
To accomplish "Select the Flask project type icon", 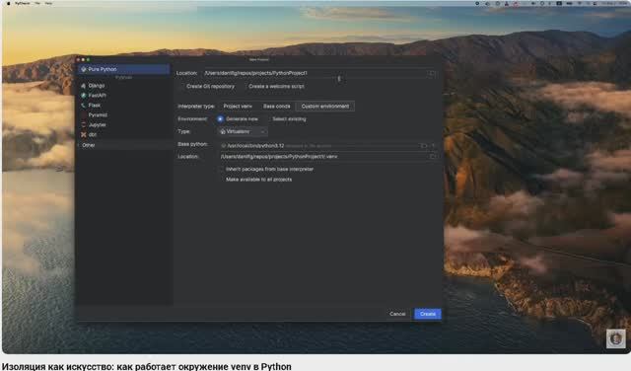I will 83,106.
